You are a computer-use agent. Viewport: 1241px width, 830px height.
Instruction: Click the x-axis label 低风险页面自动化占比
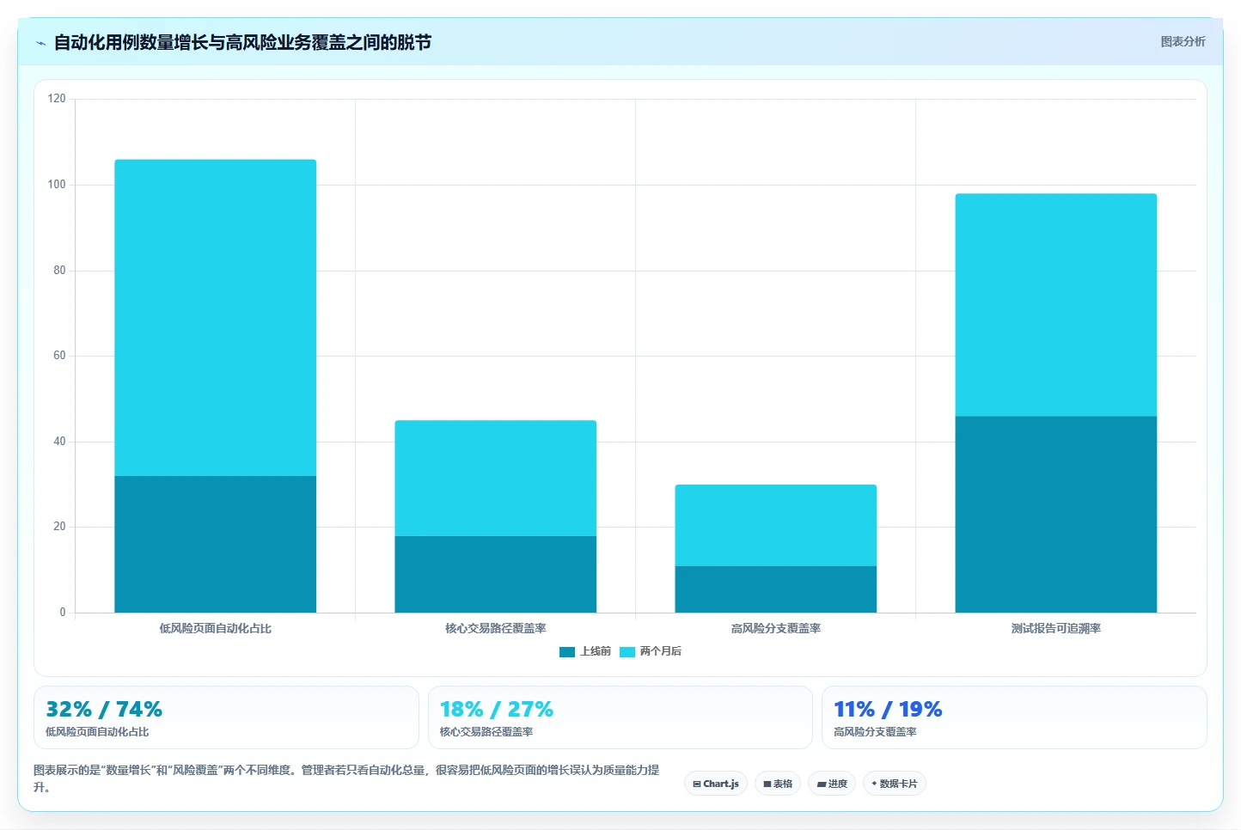[x=215, y=629]
